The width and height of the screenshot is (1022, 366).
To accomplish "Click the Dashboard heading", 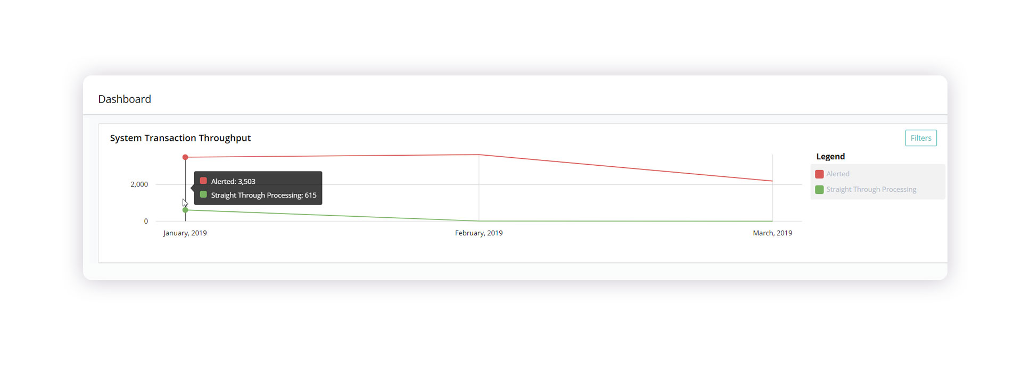I will tap(125, 99).
